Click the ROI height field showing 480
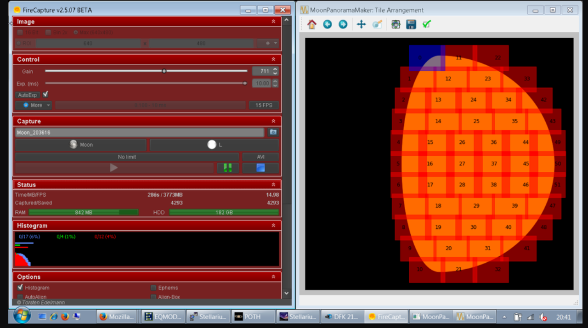Image resolution: width=588 pixels, height=328 pixels. coord(201,43)
